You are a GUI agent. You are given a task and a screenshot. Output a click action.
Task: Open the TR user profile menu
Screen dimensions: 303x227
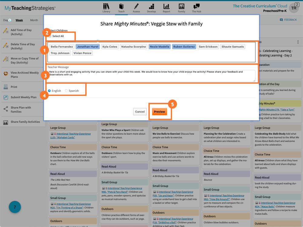293,8
